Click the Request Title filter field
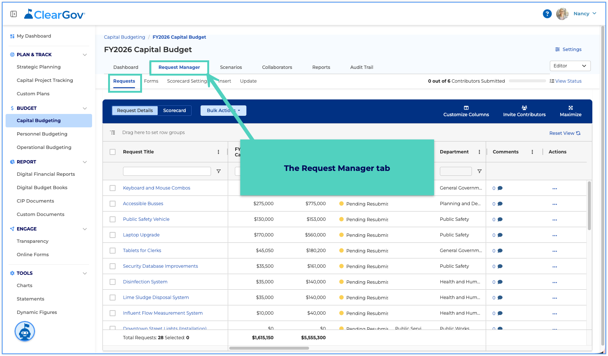 tap(167, 171)
